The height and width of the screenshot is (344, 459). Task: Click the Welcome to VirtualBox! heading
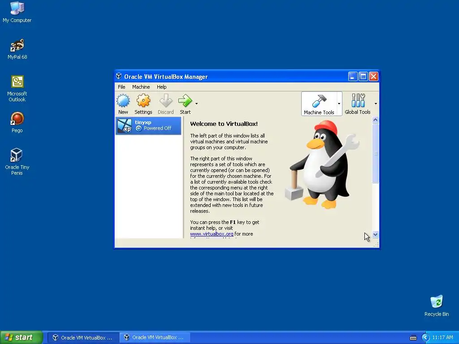pyautogui.click(x=224, y=124)
